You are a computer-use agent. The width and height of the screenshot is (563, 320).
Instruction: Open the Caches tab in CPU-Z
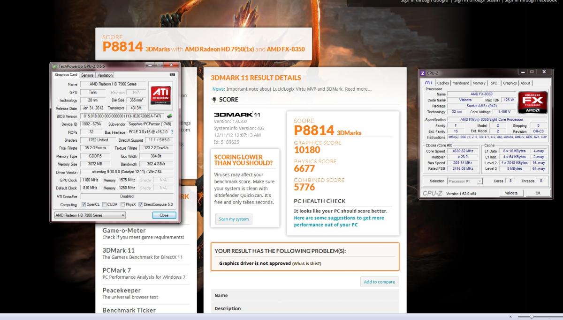(443, 83)
